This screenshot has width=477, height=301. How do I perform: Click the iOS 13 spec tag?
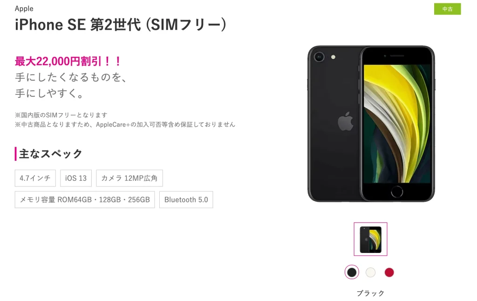click(x=76, y=178)
